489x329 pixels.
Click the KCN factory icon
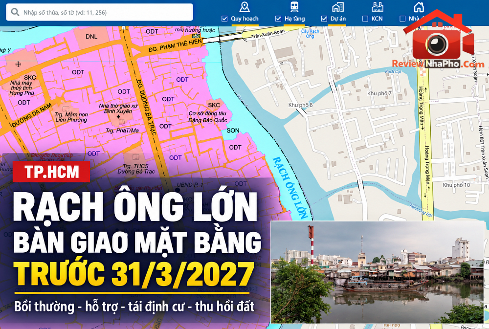[378, 6]
